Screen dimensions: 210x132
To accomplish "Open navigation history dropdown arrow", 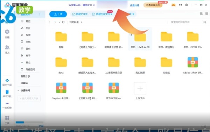I will (x=59, y=22).
